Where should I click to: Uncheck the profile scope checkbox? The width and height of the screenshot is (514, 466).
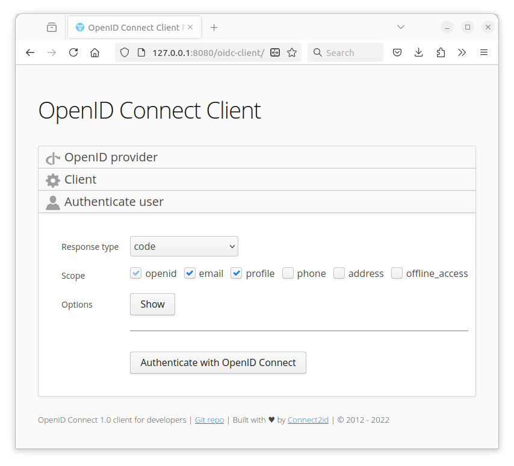[x=237, y=273]
